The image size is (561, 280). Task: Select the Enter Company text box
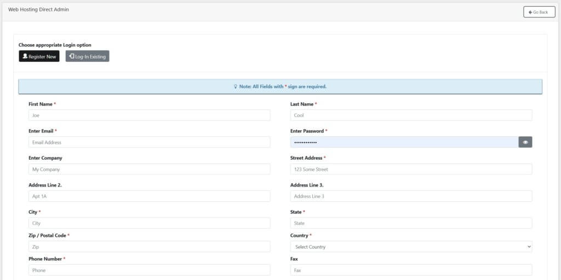pos(149,170)
